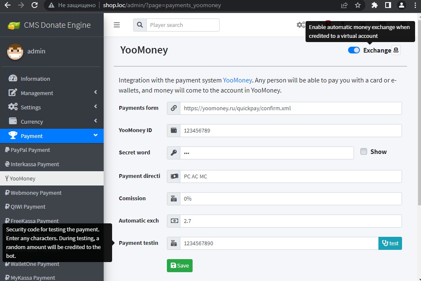Click the share page icon in address bar
This screenshot has width=421, height=281.
pyautogui.click(x=344, y=5)
